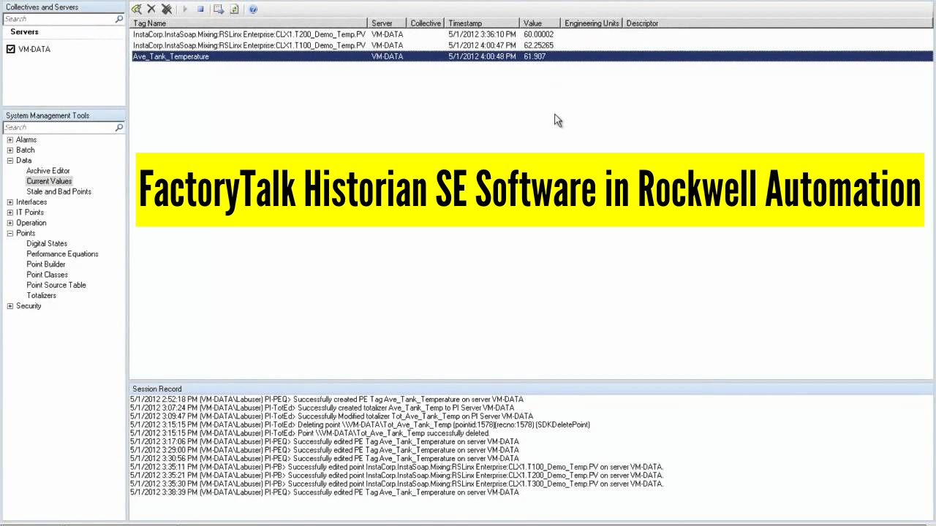
Task: Open Performance Equations tool
Action: tap(62, 254)
